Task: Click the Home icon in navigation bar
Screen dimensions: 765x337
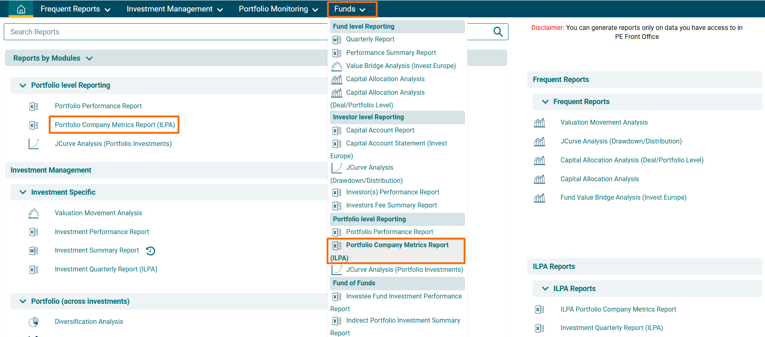Action: tap(21, 9)
